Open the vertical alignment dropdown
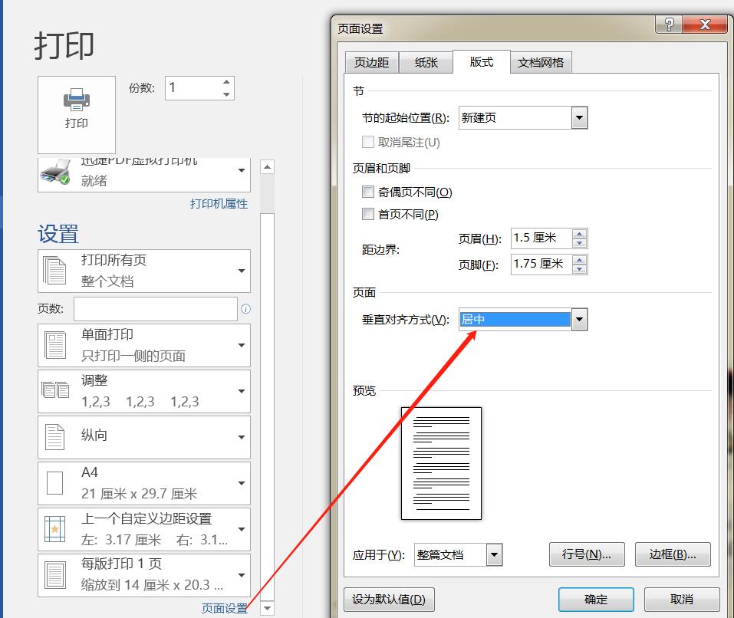 point(579,319)
